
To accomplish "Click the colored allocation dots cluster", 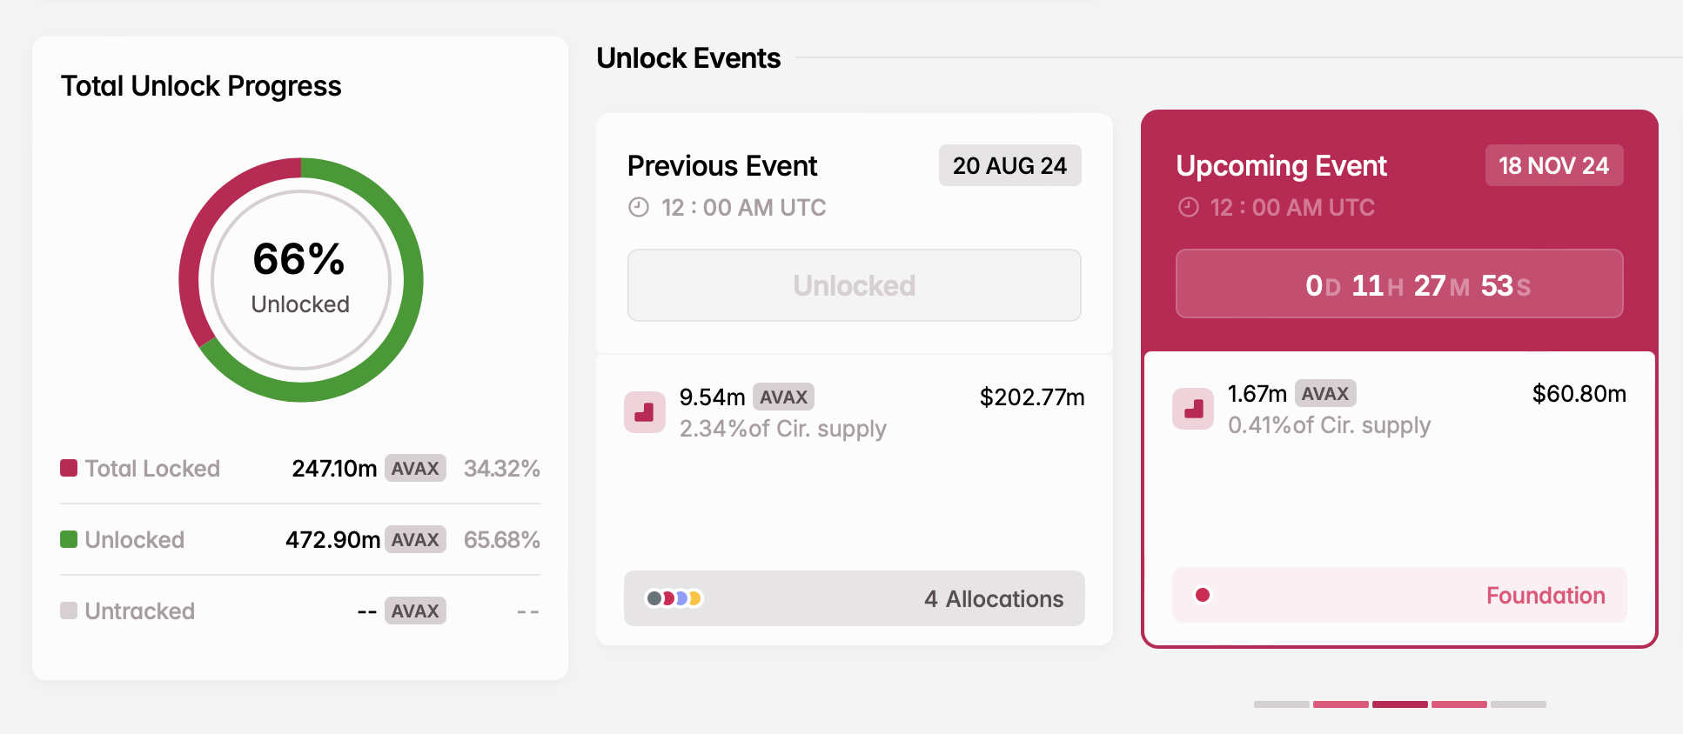I will point(674,598).
